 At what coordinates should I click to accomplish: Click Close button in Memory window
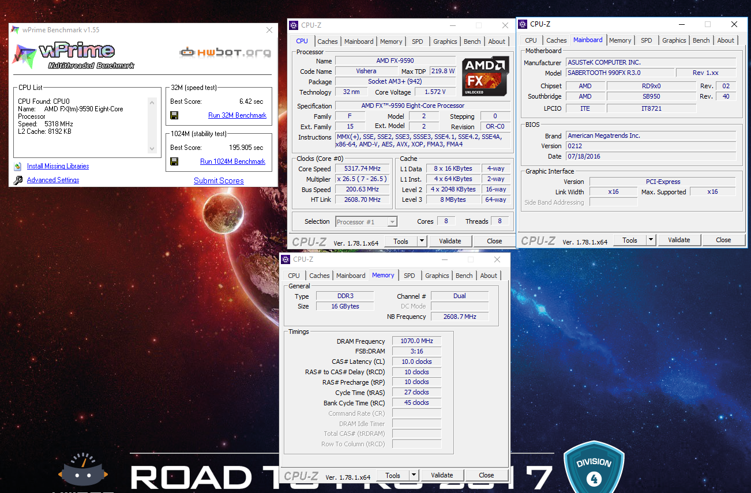tap(486, 475)
